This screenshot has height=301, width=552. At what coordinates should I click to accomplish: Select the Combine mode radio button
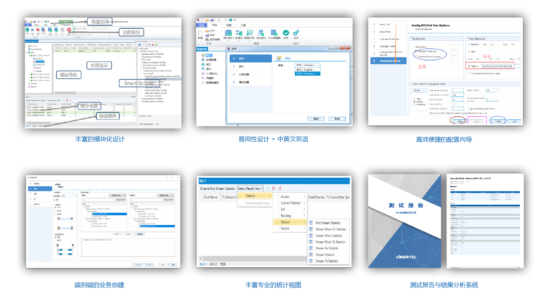(414, 104)
